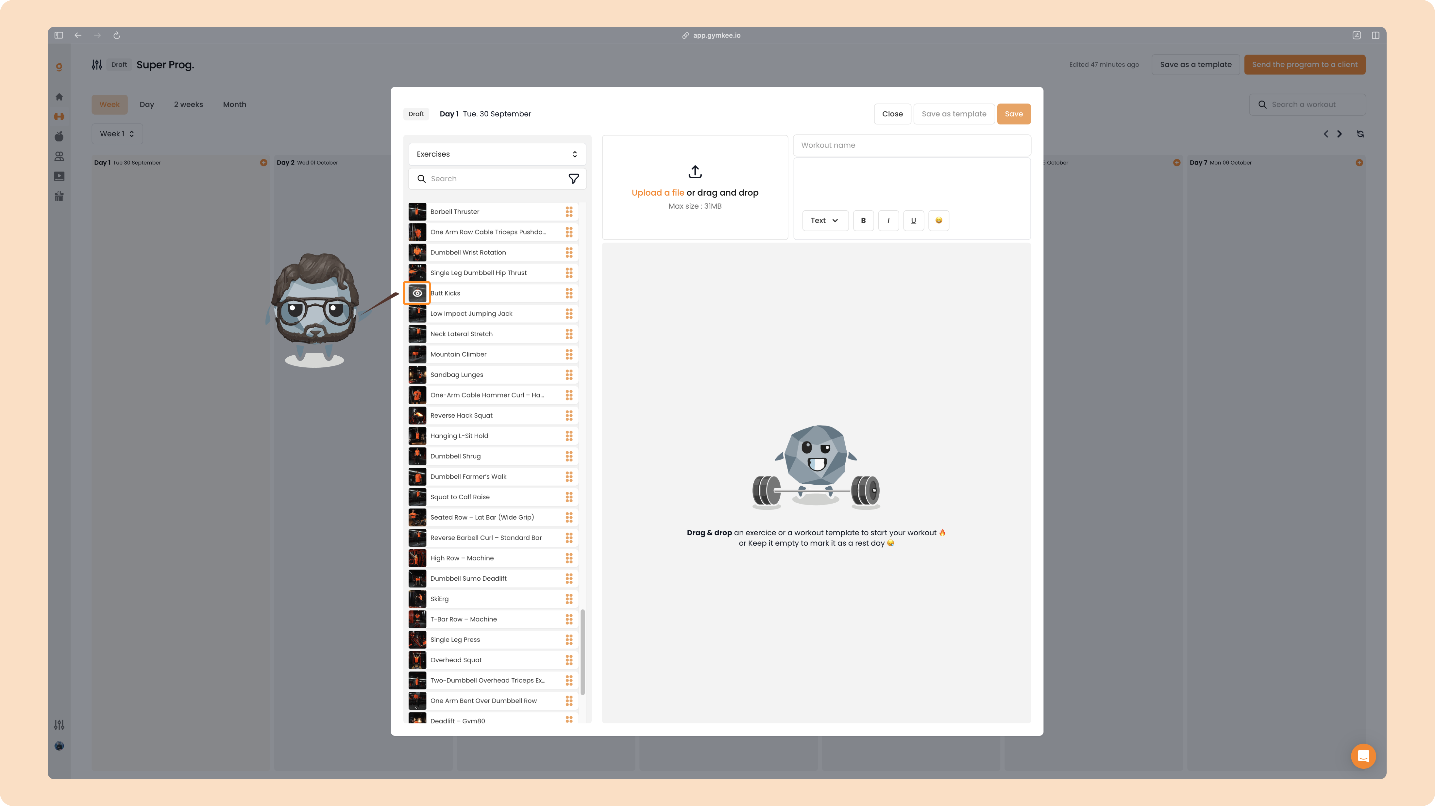This screenshot has height=806, width=1435.
Task: Click the Search a workout field
Action: 1307,105
